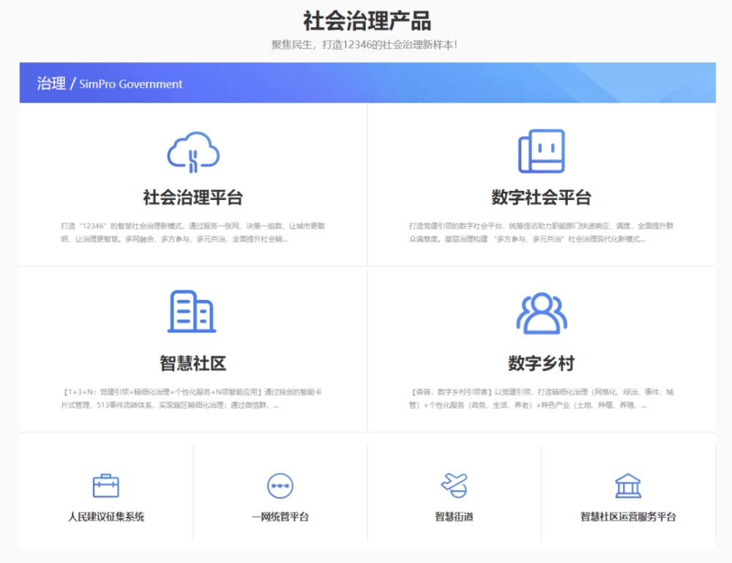Open the 数字社会平台 title link
This screenshot has width=732, height=563.
[x=541, y=198]
